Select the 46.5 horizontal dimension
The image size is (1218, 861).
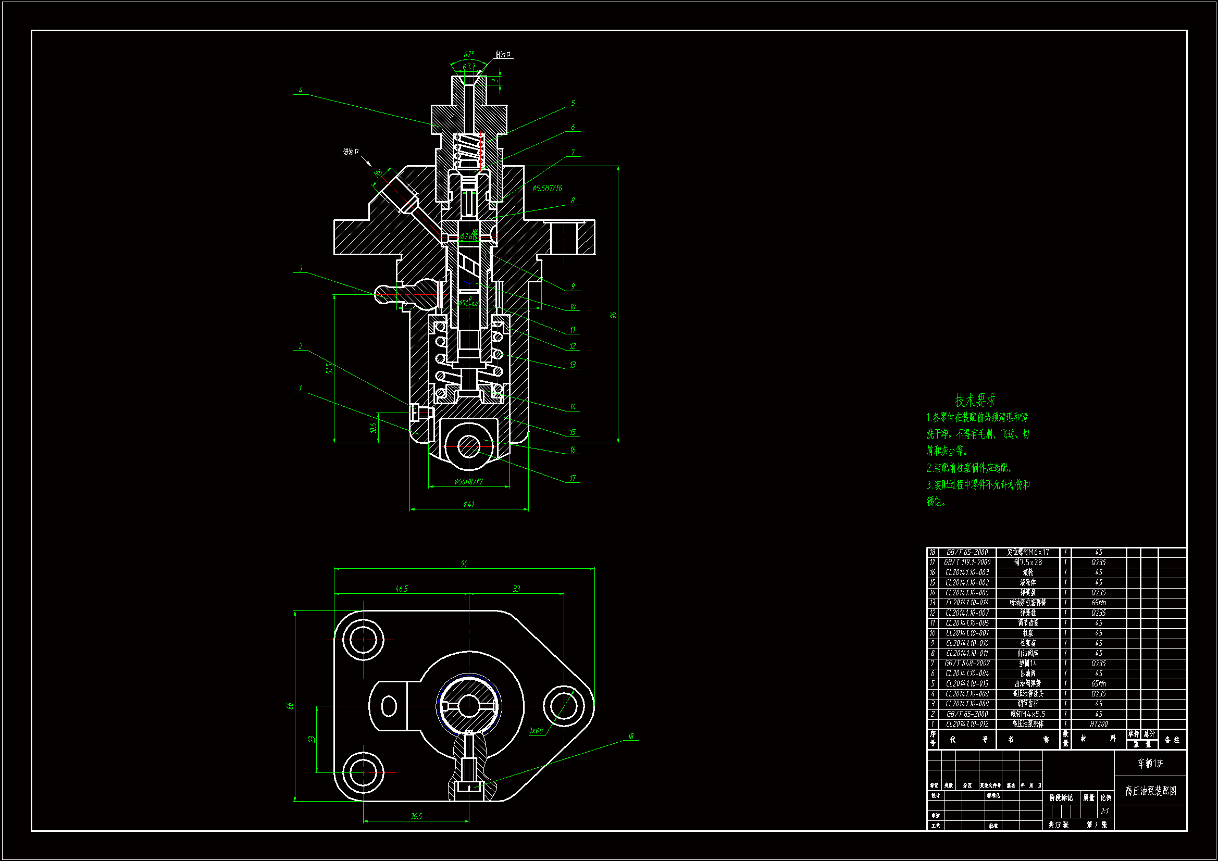[x=402, y=589]
